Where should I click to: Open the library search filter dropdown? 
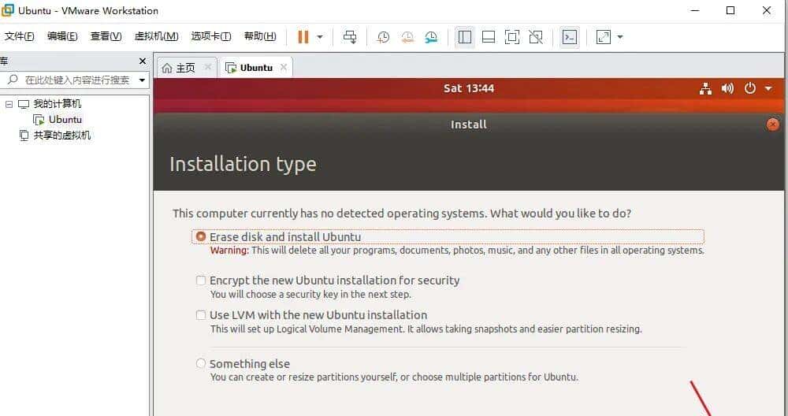(x=142, y=80)
